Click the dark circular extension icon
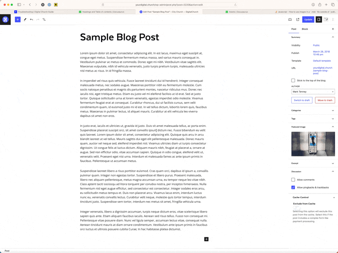Viewport: 338px width, 253px height. [x=43, y=5]
